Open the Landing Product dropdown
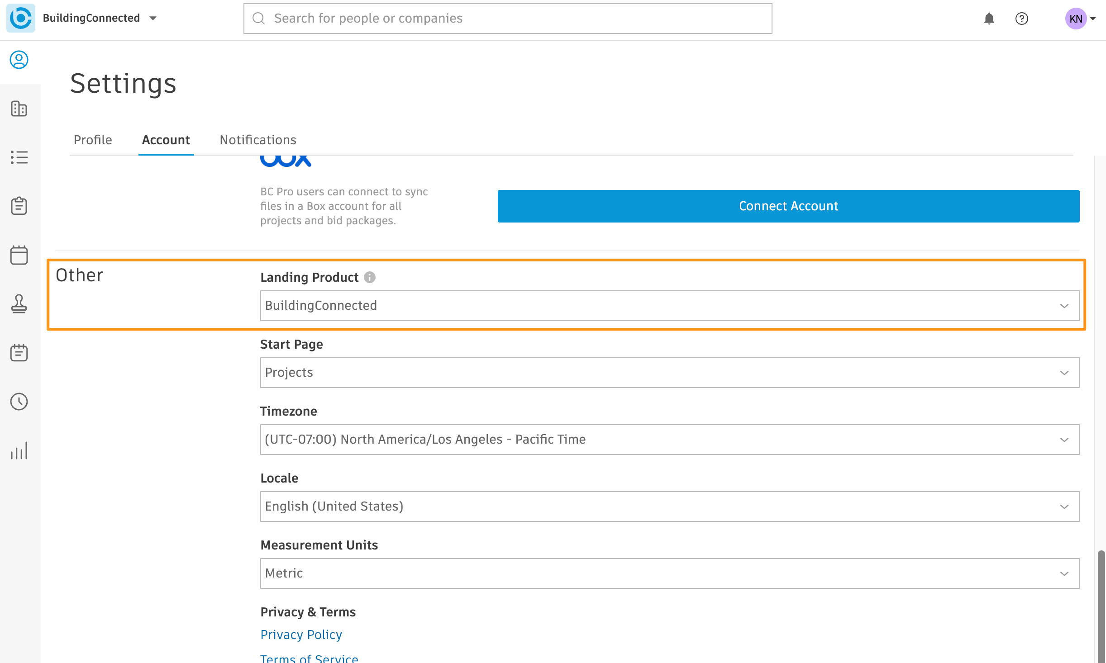This screenshot has width=1106, height=663. (670, 306)
